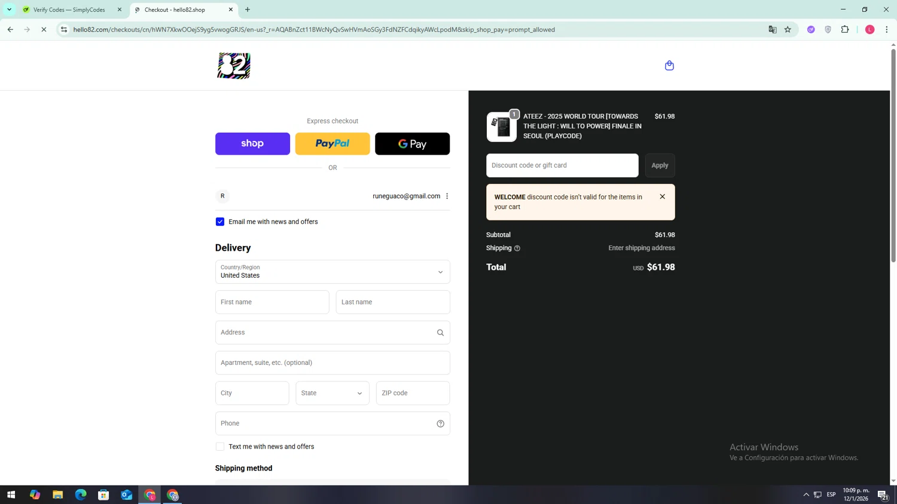Open the State dropdown

click(332, 393)
